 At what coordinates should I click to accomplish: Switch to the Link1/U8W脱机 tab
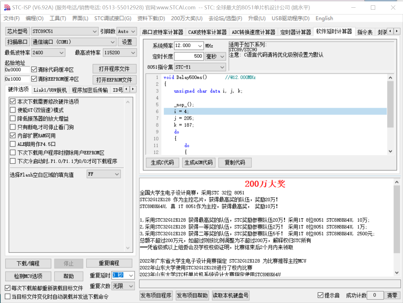click(x=50, y=89)
